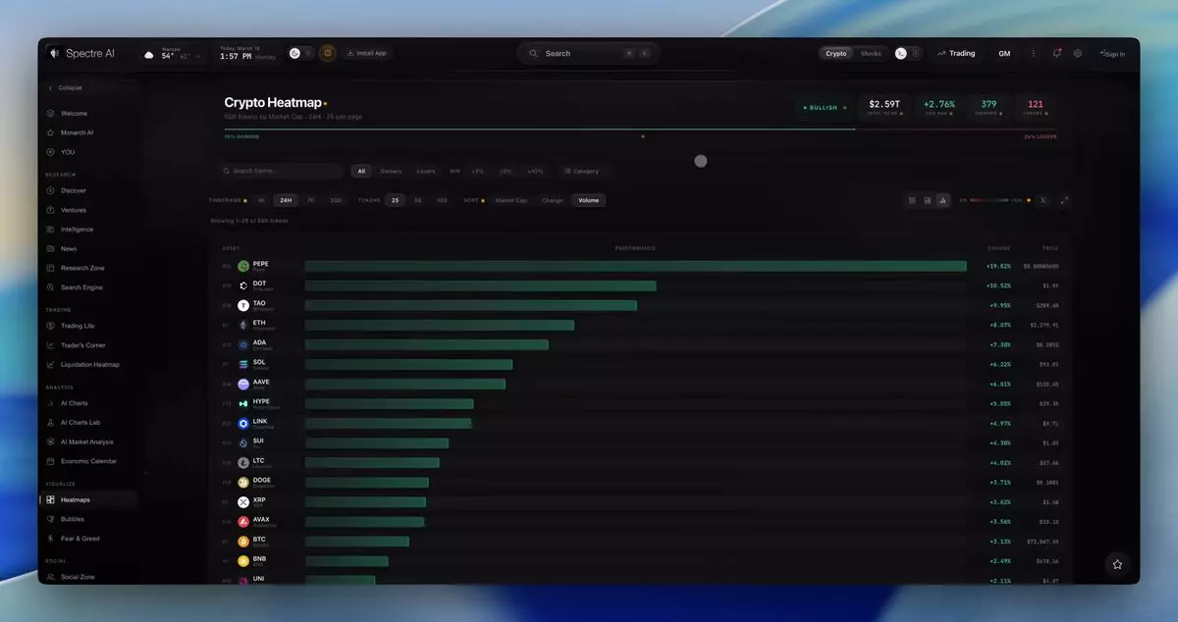Image resolution: width=1178 pixels, height=622 pixels.
Task: Open the settings gear in top bar
Action: (1078, 53)
